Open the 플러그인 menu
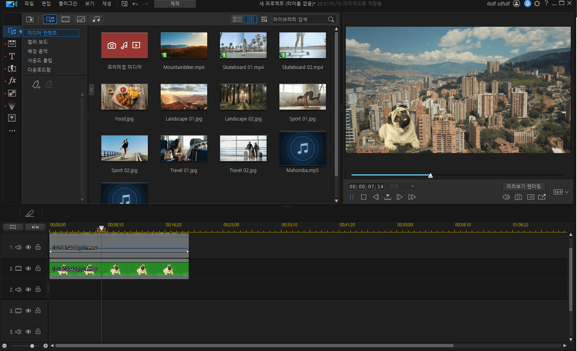The width and height of the screenshot is (577, 351). (68, 3)
